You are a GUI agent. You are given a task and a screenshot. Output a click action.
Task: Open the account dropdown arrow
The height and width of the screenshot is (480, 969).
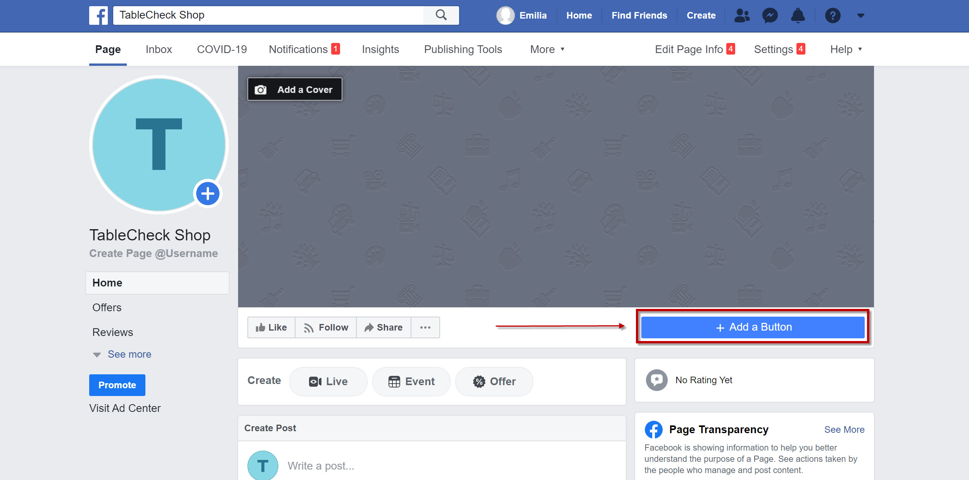(x=861, y=15)
